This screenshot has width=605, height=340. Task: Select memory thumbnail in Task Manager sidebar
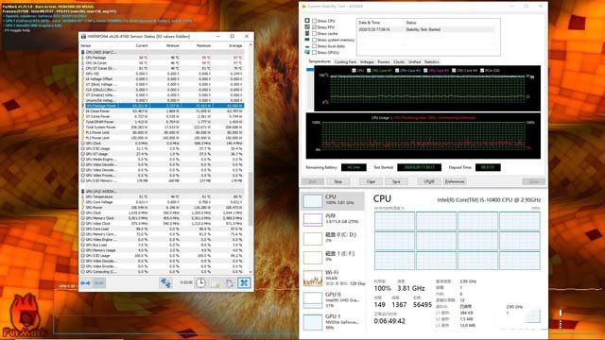[x=313, y=219]
